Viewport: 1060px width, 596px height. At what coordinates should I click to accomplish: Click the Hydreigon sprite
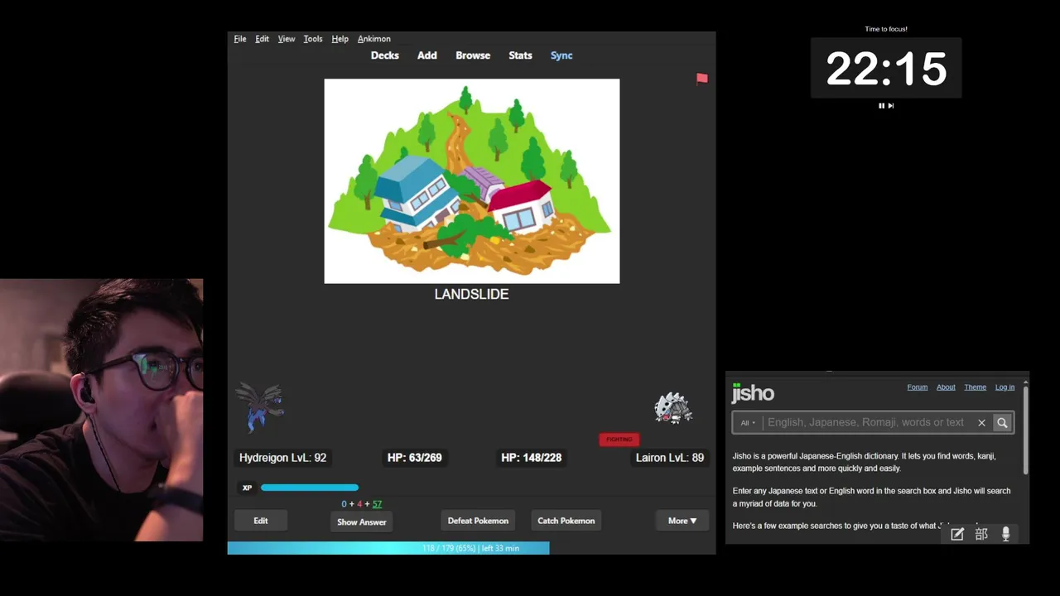(260, 406)
